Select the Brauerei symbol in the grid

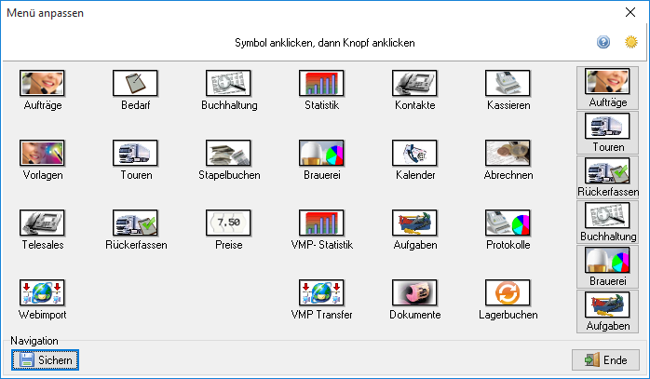(x=321, y=153)
